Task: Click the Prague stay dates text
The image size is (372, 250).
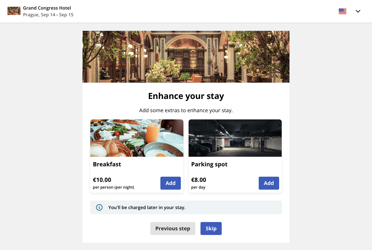Action: pyautogui.click(x=48, y=15)
